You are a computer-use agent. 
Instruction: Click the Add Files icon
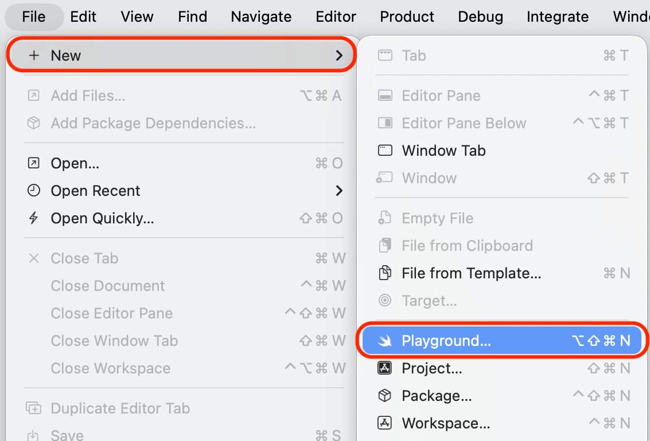[x=34, y=96]
